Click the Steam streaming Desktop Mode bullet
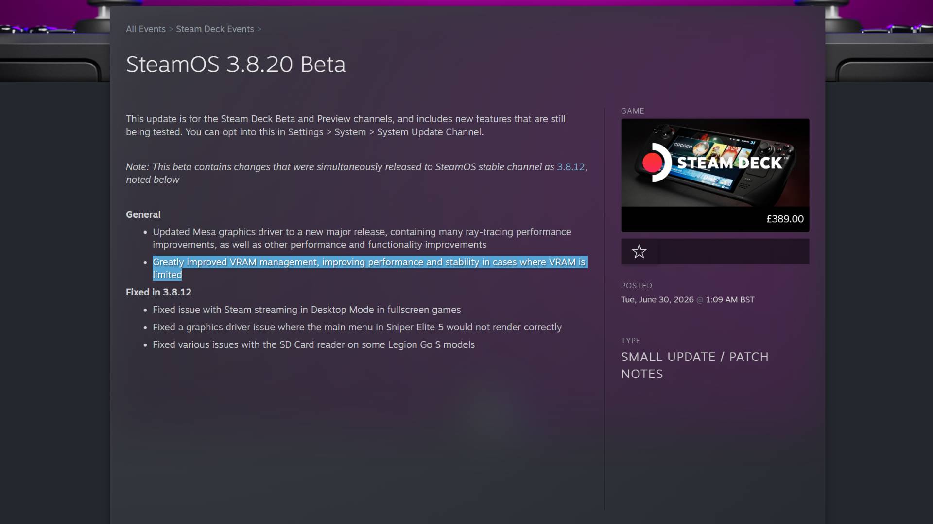The image size is (933, 524). coord(307,310)
